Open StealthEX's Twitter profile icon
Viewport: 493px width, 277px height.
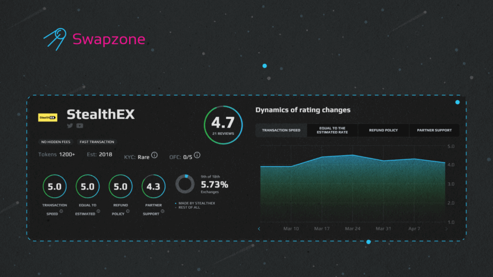(x=70, y=126)
